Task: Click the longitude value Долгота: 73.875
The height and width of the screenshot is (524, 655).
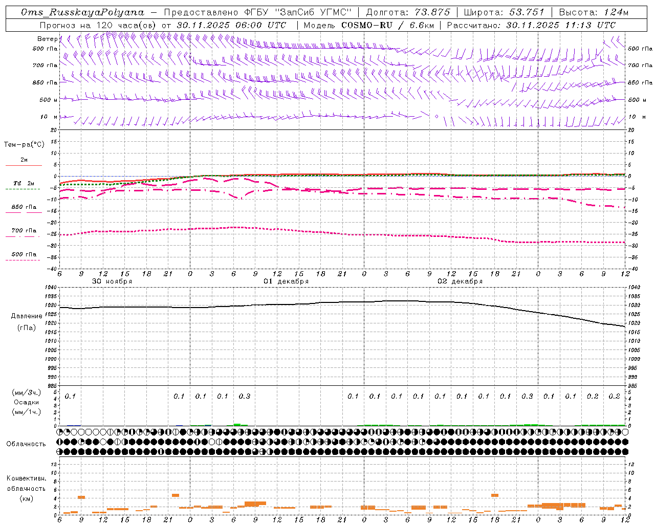Action: coord(408,12)
